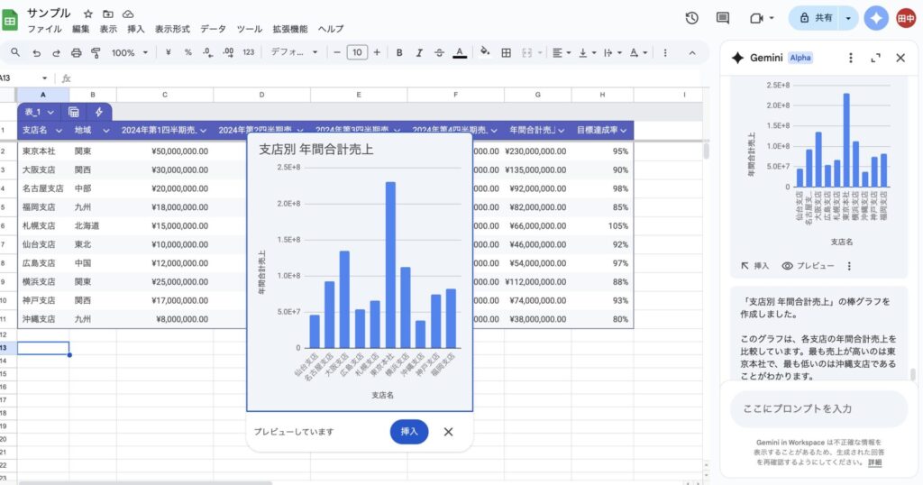Toggle bold formatting
The height and width of the screenshot is (485, 923).
pyautogui.click(x=399, y=52)
